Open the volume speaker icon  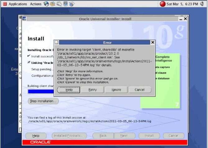202,4
